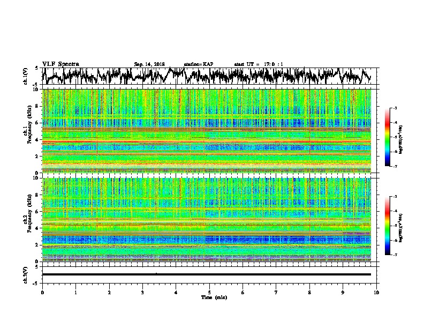Click the ch.2 color bar log PSD label
Screen dimensions: 424x328
point(401,228)
